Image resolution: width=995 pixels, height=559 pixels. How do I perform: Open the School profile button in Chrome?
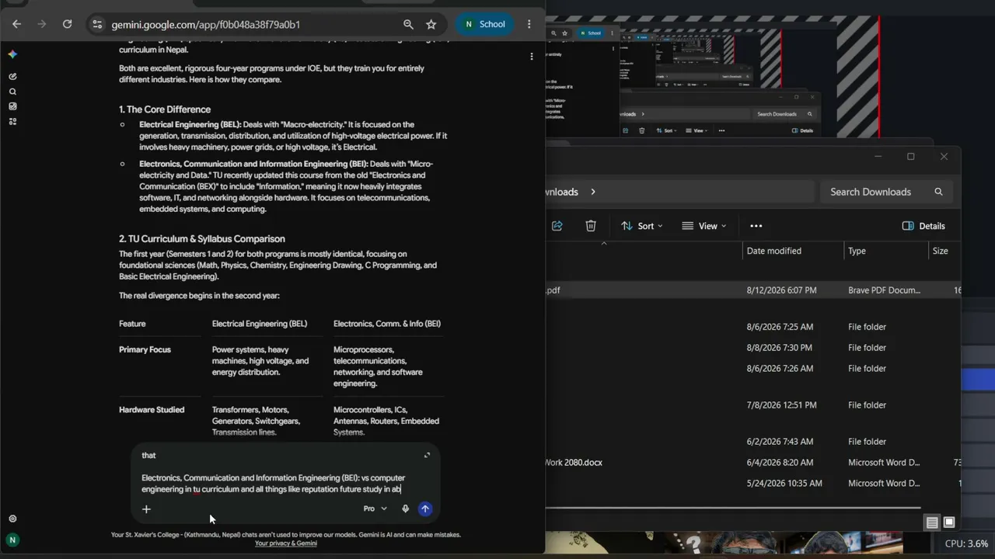tap(484, 24)
